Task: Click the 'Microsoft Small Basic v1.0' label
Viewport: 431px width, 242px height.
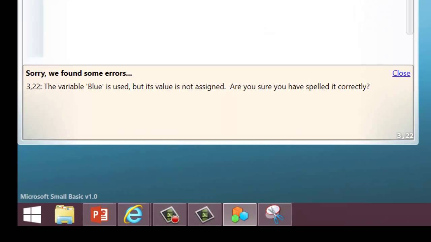Action: click(x=59, y=197)
